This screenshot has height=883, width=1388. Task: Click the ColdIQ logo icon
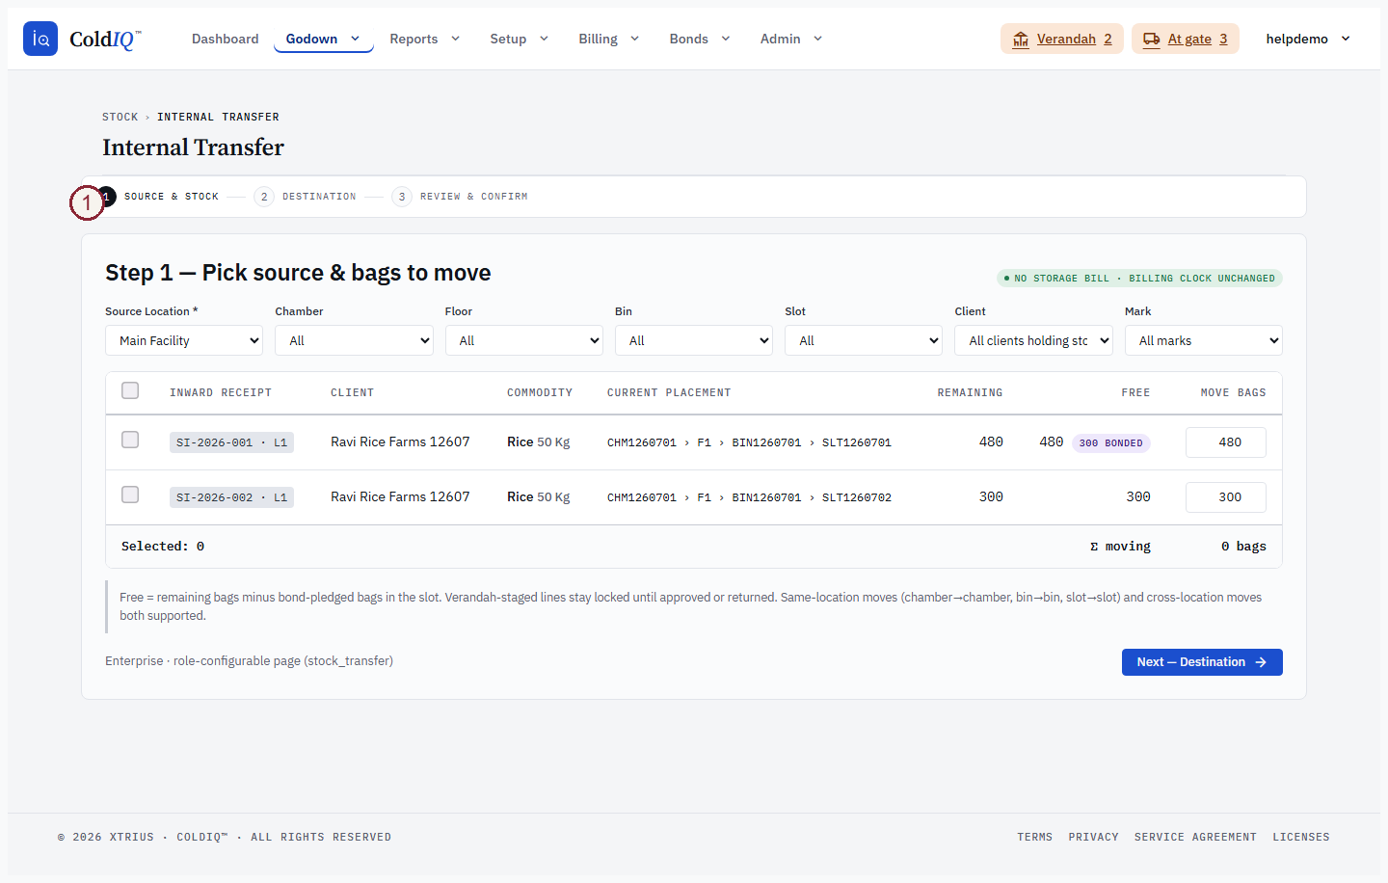tap(40, 39)
